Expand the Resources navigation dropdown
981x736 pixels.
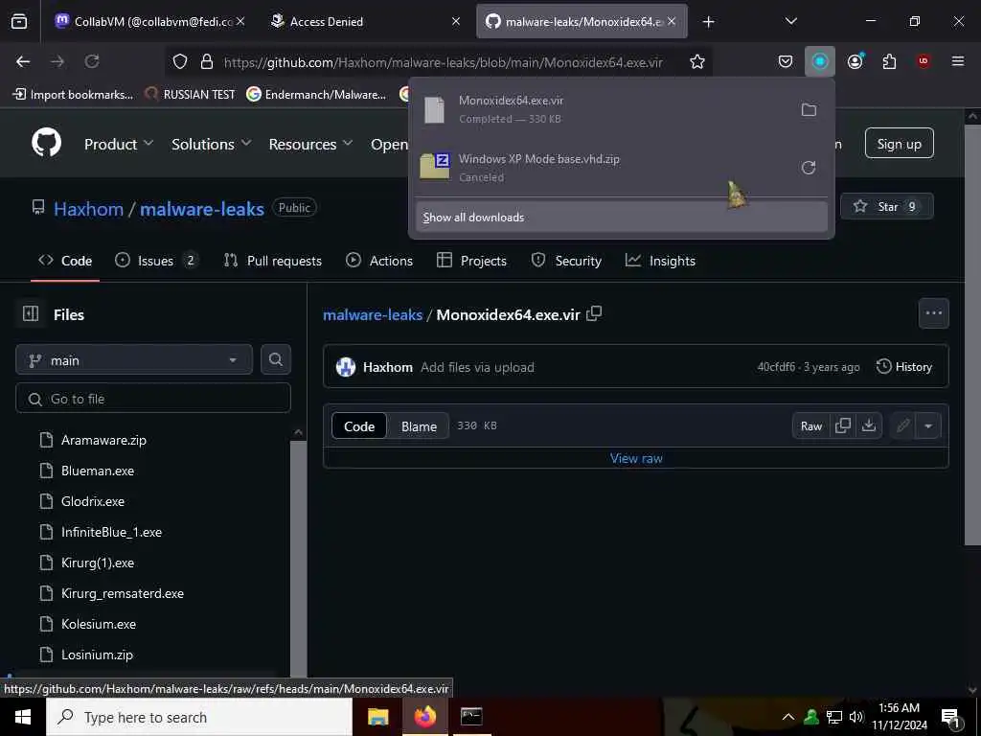(x=310, y=144)
